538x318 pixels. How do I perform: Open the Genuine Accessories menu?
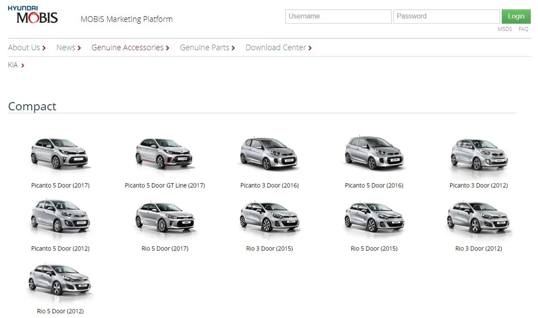pyautogui.click(x=130, y=47)
